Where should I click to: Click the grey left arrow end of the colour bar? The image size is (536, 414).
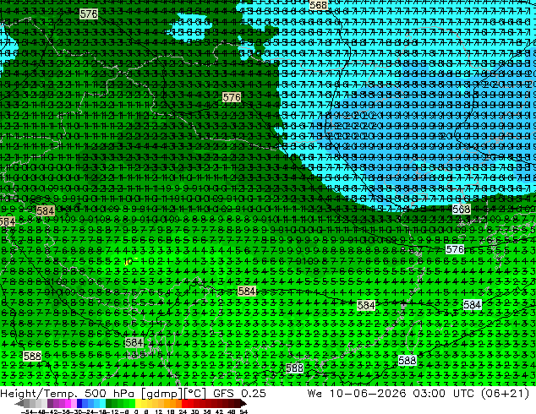(19, 403)
